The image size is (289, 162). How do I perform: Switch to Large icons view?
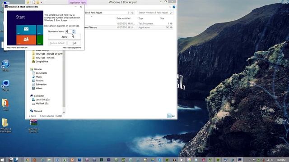173,116
